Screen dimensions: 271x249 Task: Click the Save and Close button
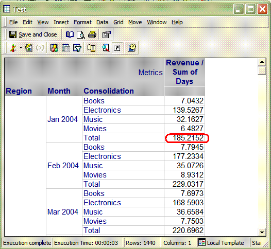(x=33, y=34)
